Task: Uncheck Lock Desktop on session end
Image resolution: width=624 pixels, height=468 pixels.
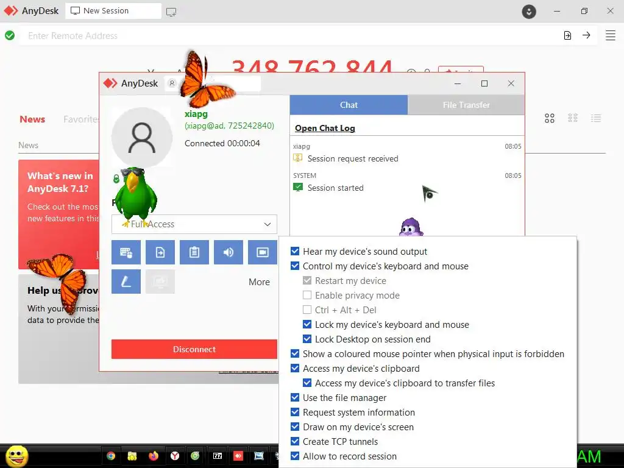Action: click(x=307, y=339)
